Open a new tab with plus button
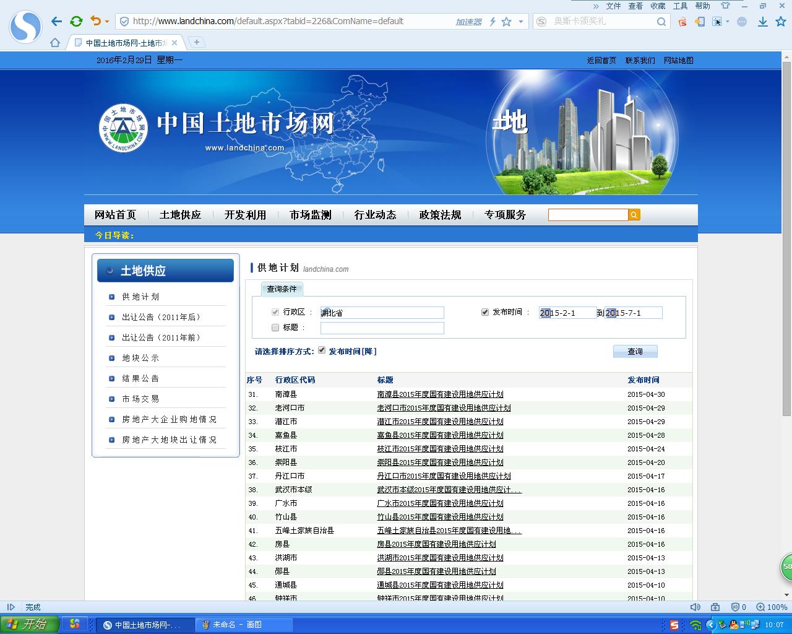 [x=197, y=42]
